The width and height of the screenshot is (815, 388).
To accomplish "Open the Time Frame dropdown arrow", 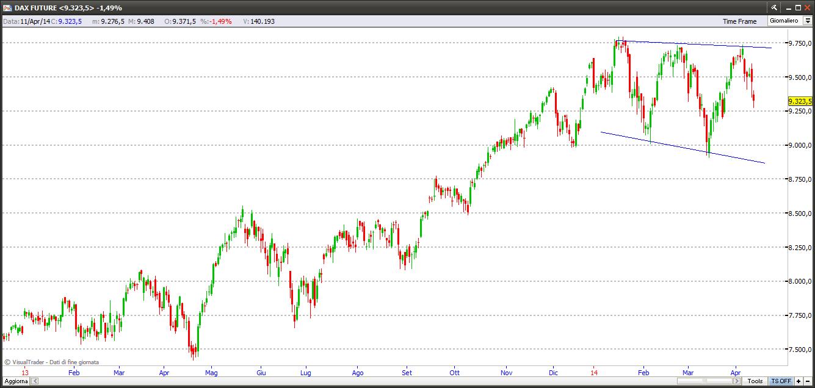I will point(807,21).
